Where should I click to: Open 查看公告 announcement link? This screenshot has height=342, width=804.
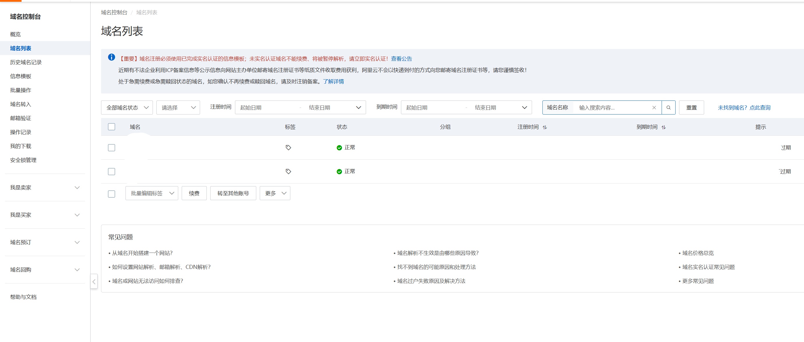click(x=401, y=59)
